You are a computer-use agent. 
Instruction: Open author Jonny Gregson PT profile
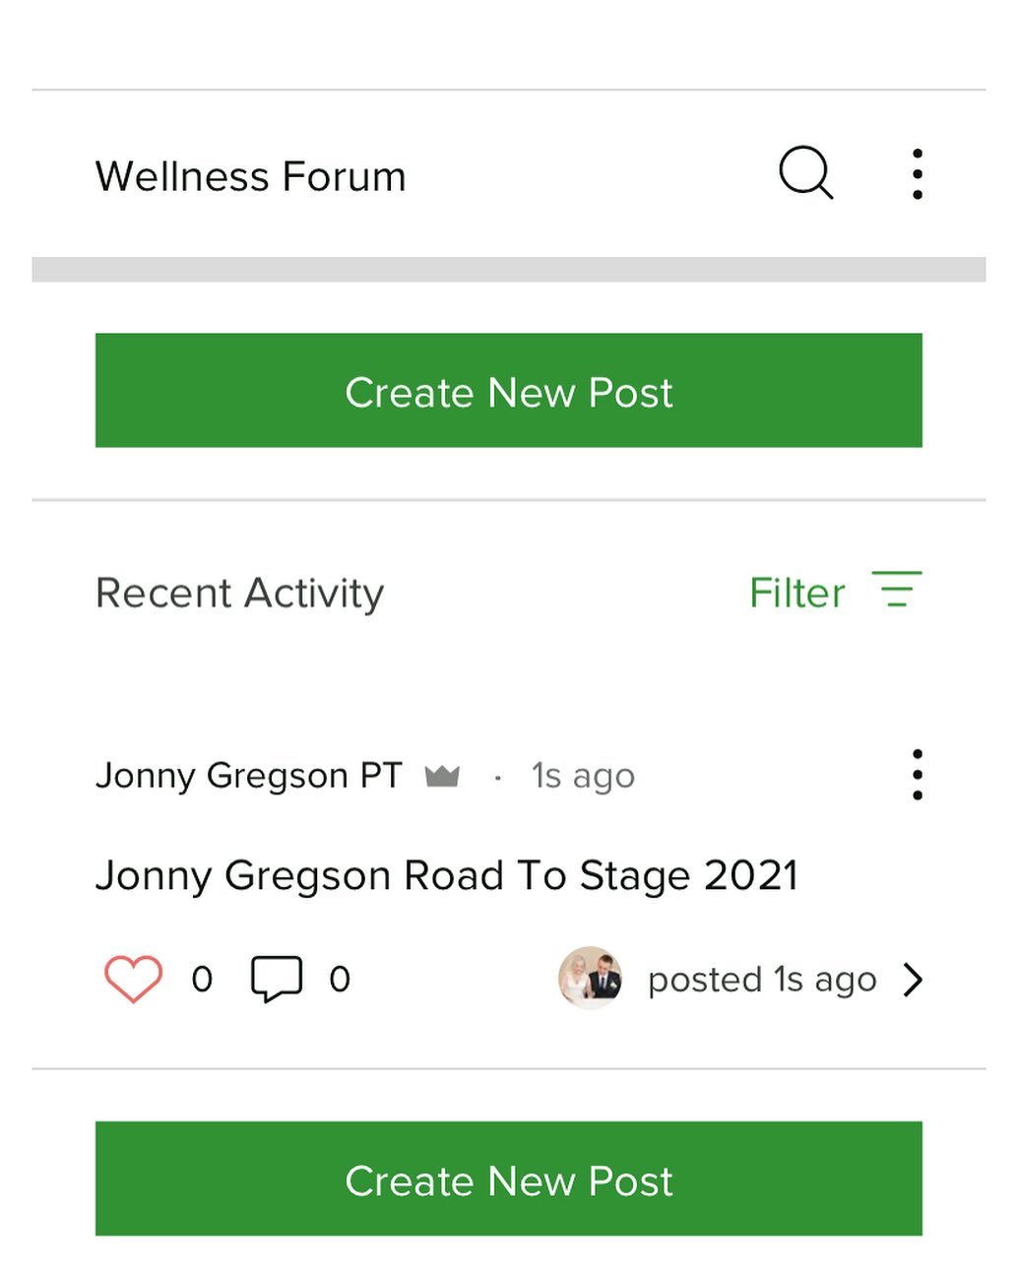tap(249, 776)
